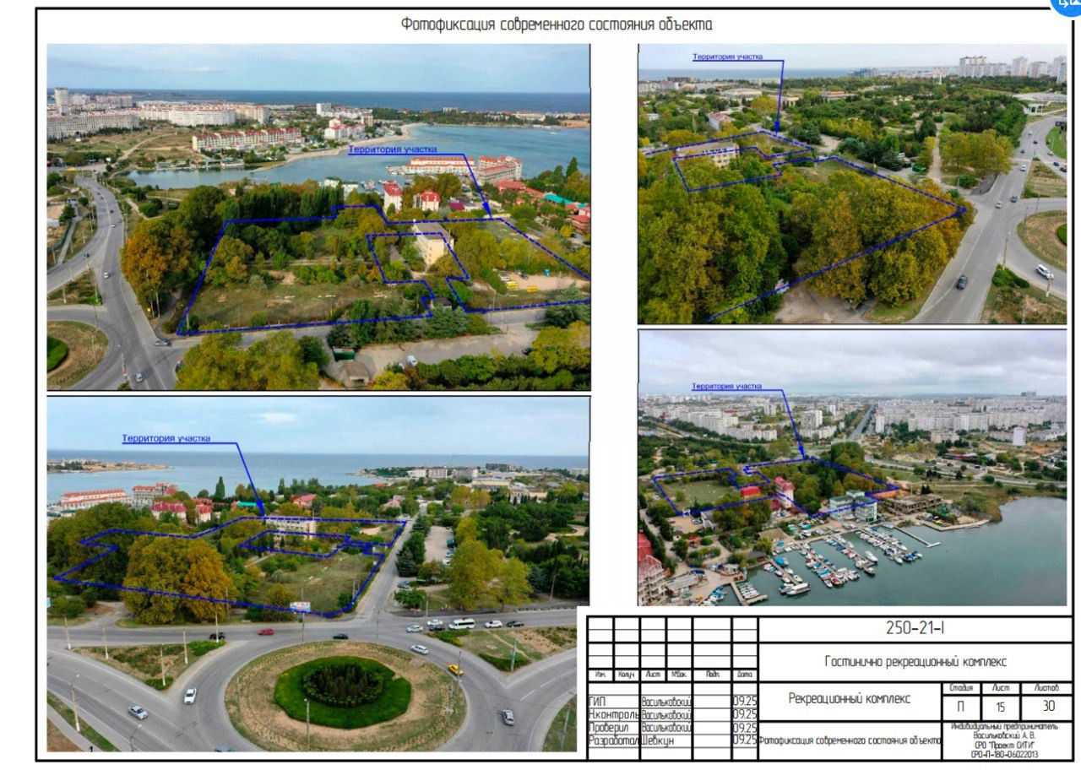Screen dimensions: 1081x770
Task: Select the 'Гостинично рекреационный комплекс' title cell
Action: tap(914, 662)
